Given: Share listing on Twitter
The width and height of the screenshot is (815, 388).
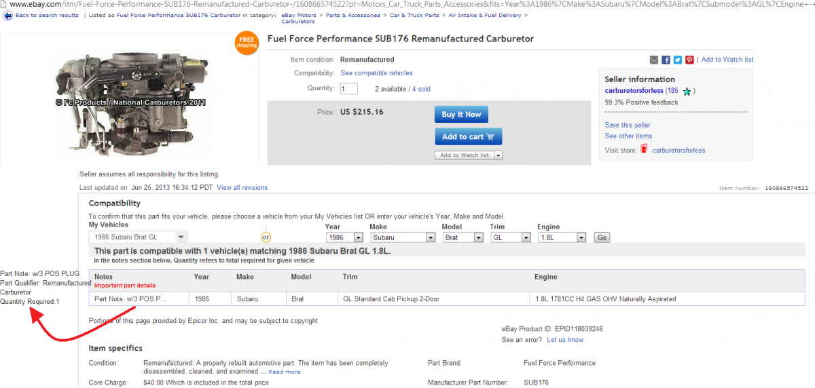Looking at the screenshot, I should pos(678,60).
